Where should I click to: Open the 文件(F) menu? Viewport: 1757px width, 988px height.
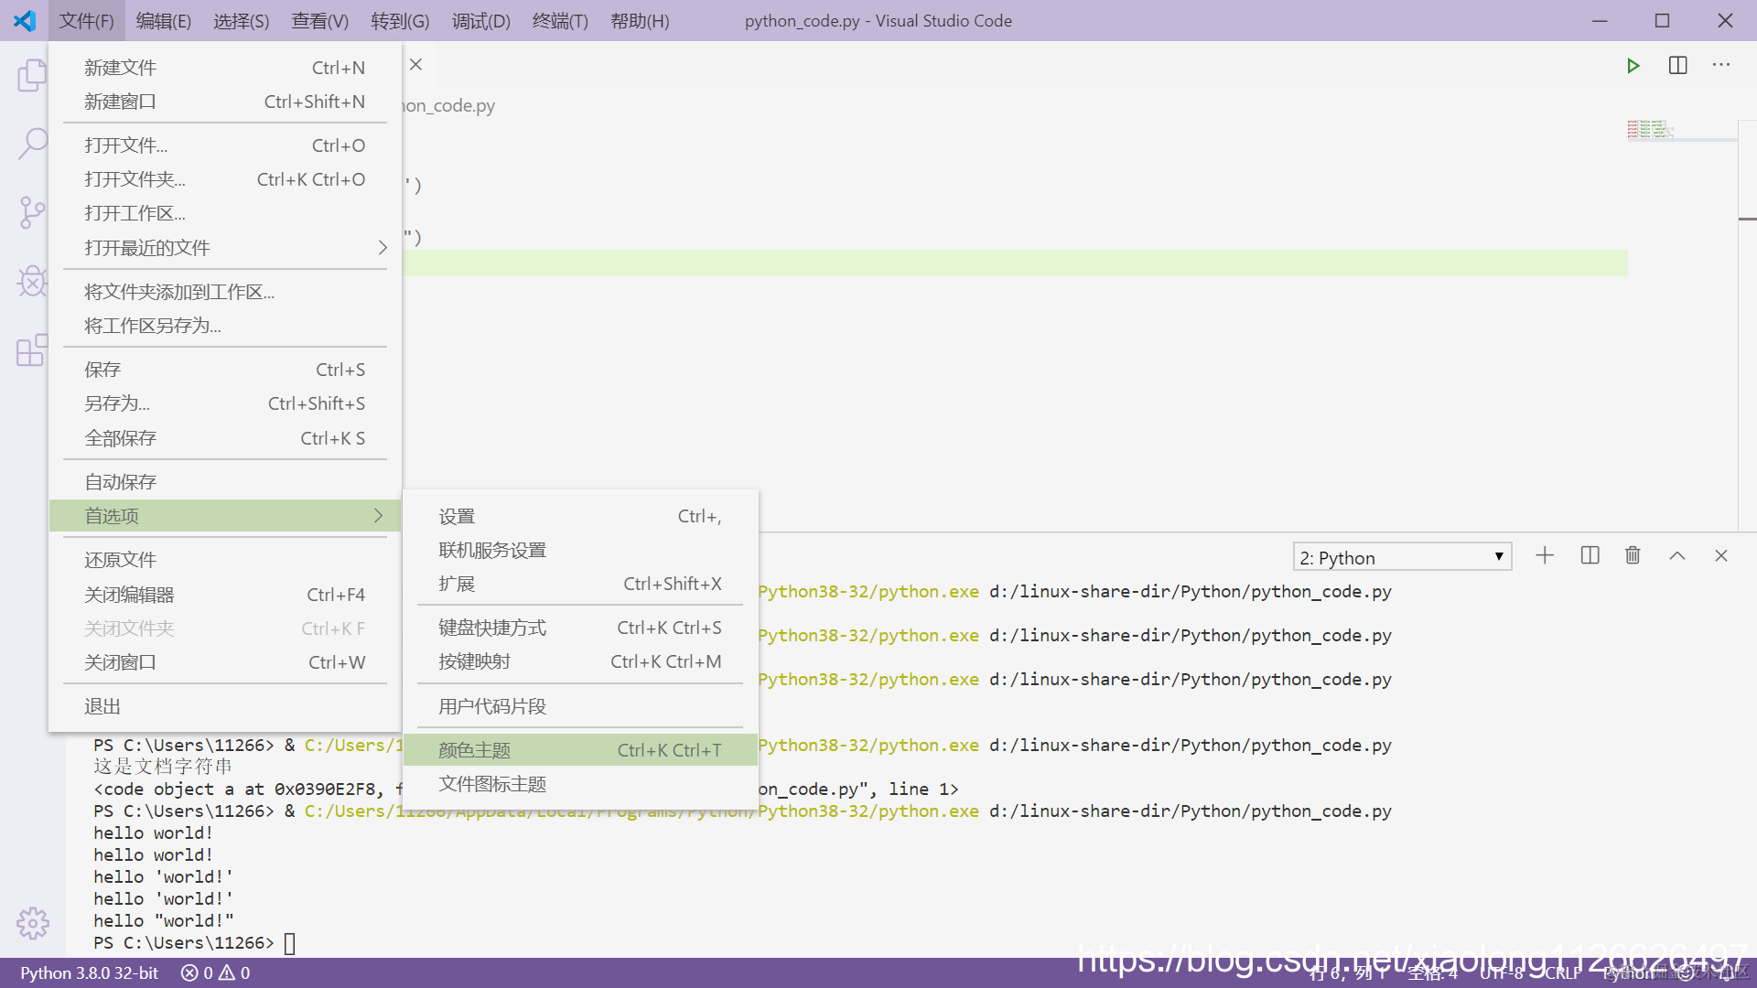tap(87, 20)
